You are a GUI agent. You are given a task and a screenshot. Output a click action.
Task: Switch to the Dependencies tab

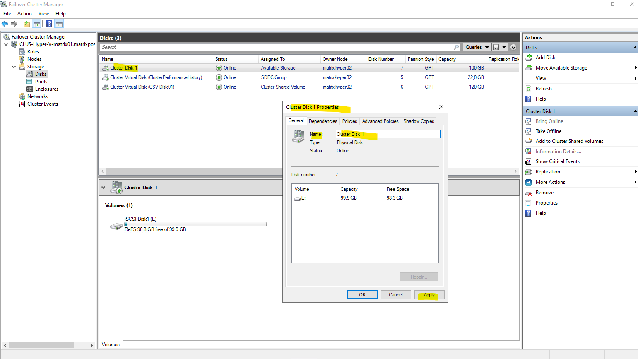coord(323,121)
